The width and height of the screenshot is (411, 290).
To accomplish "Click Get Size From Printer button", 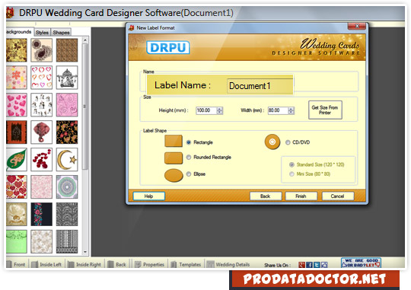I will (x=325, y=110).
